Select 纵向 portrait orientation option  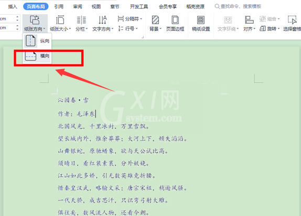(x=37, y=41)
